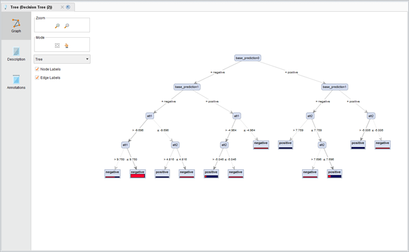Click the zoom out magnifier icon
409x252 pixels.
67,26
